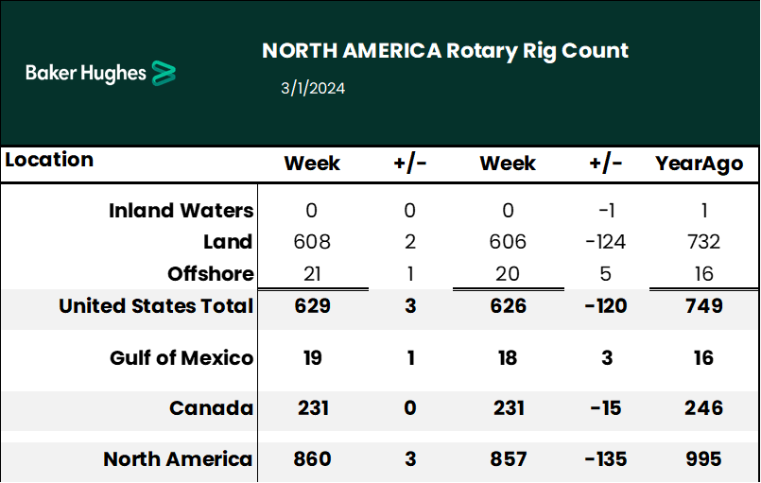
Task: Select the North America row label
Action: tap(178, 459)
